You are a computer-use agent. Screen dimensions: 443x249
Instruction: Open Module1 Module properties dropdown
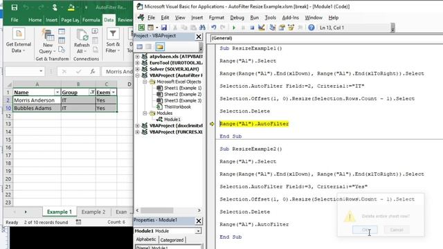[198, 231]
